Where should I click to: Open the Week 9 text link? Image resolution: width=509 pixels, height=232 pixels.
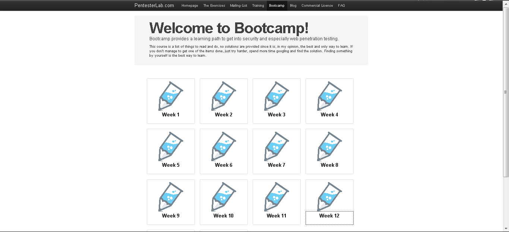point(171,216)
